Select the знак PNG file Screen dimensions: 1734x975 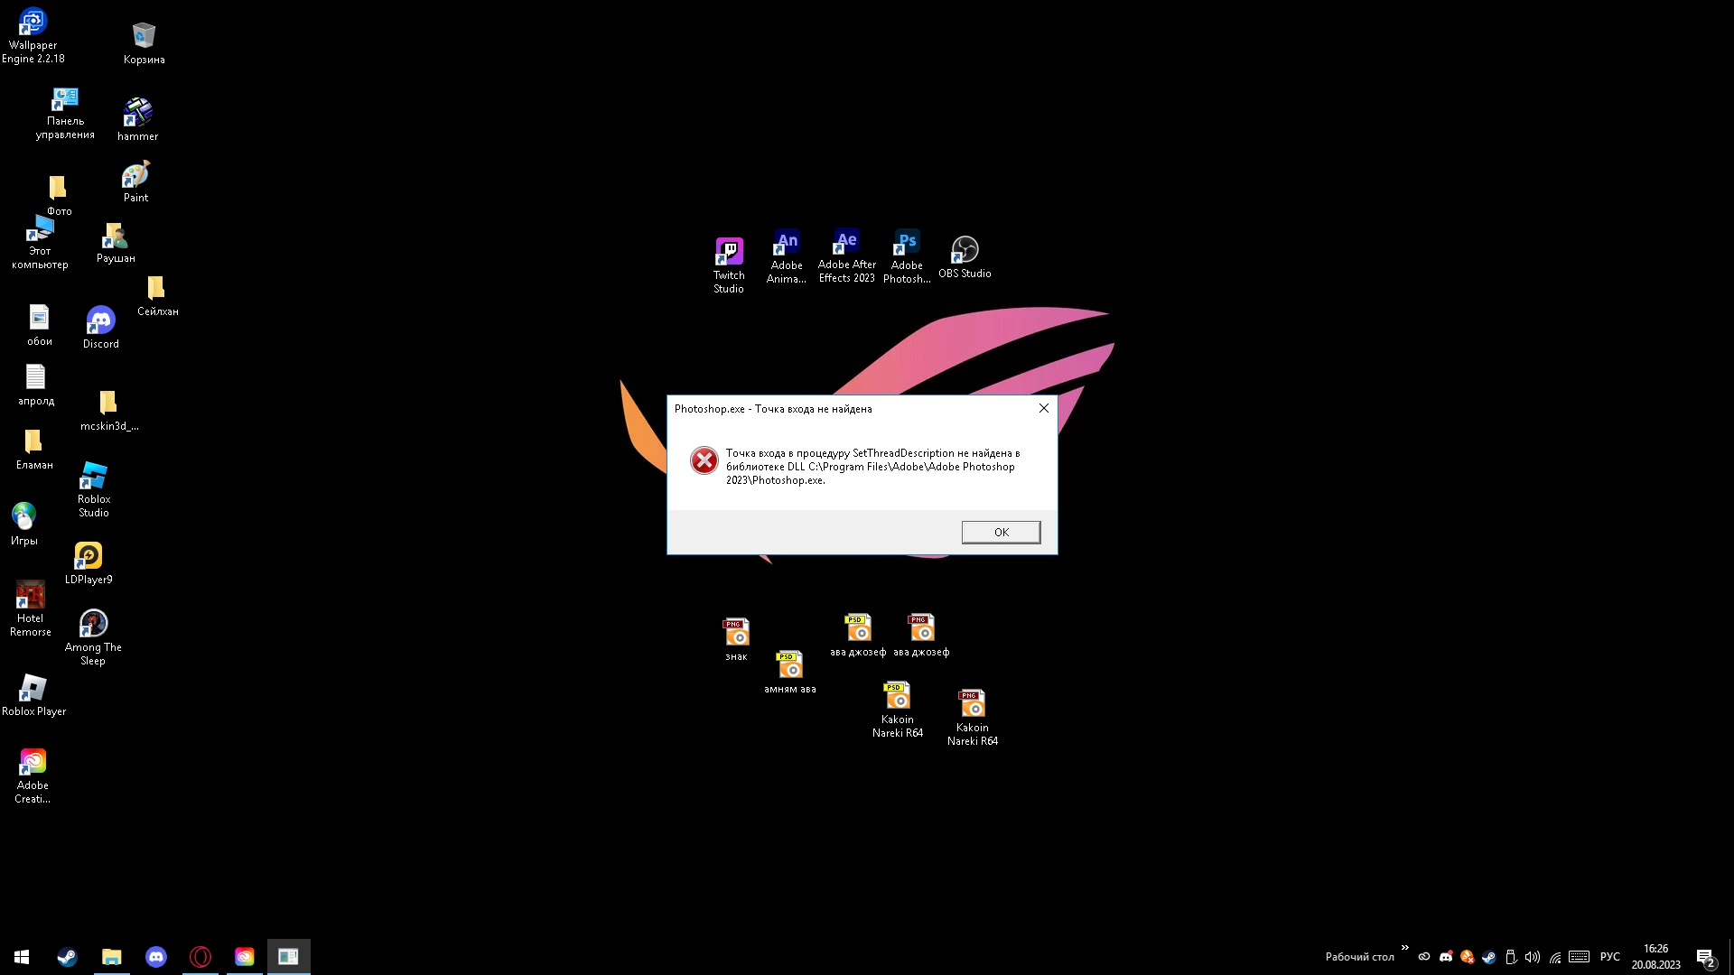(x=736, y=639)
